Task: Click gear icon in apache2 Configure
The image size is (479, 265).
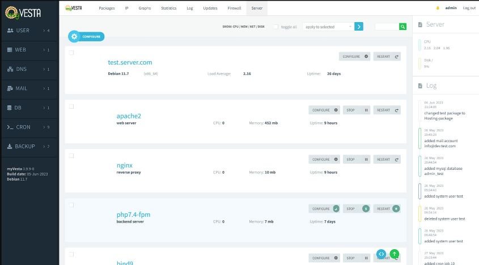Action: coord(336,110)
